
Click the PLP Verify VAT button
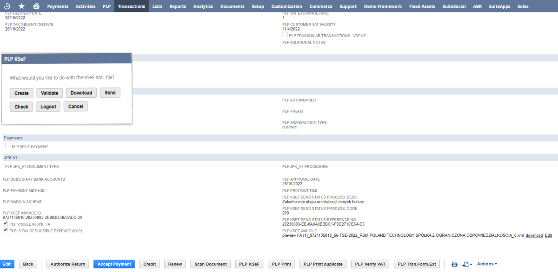[370, 264]
